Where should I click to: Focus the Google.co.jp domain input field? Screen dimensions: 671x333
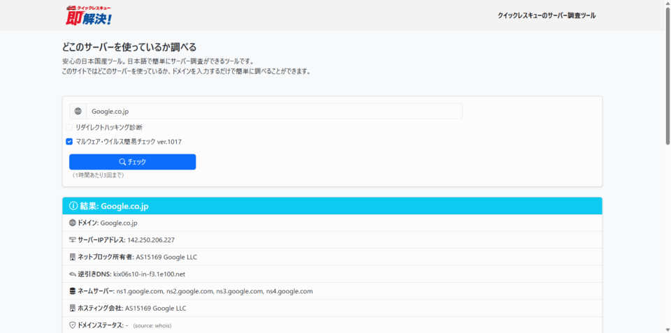tap(274, 111)
